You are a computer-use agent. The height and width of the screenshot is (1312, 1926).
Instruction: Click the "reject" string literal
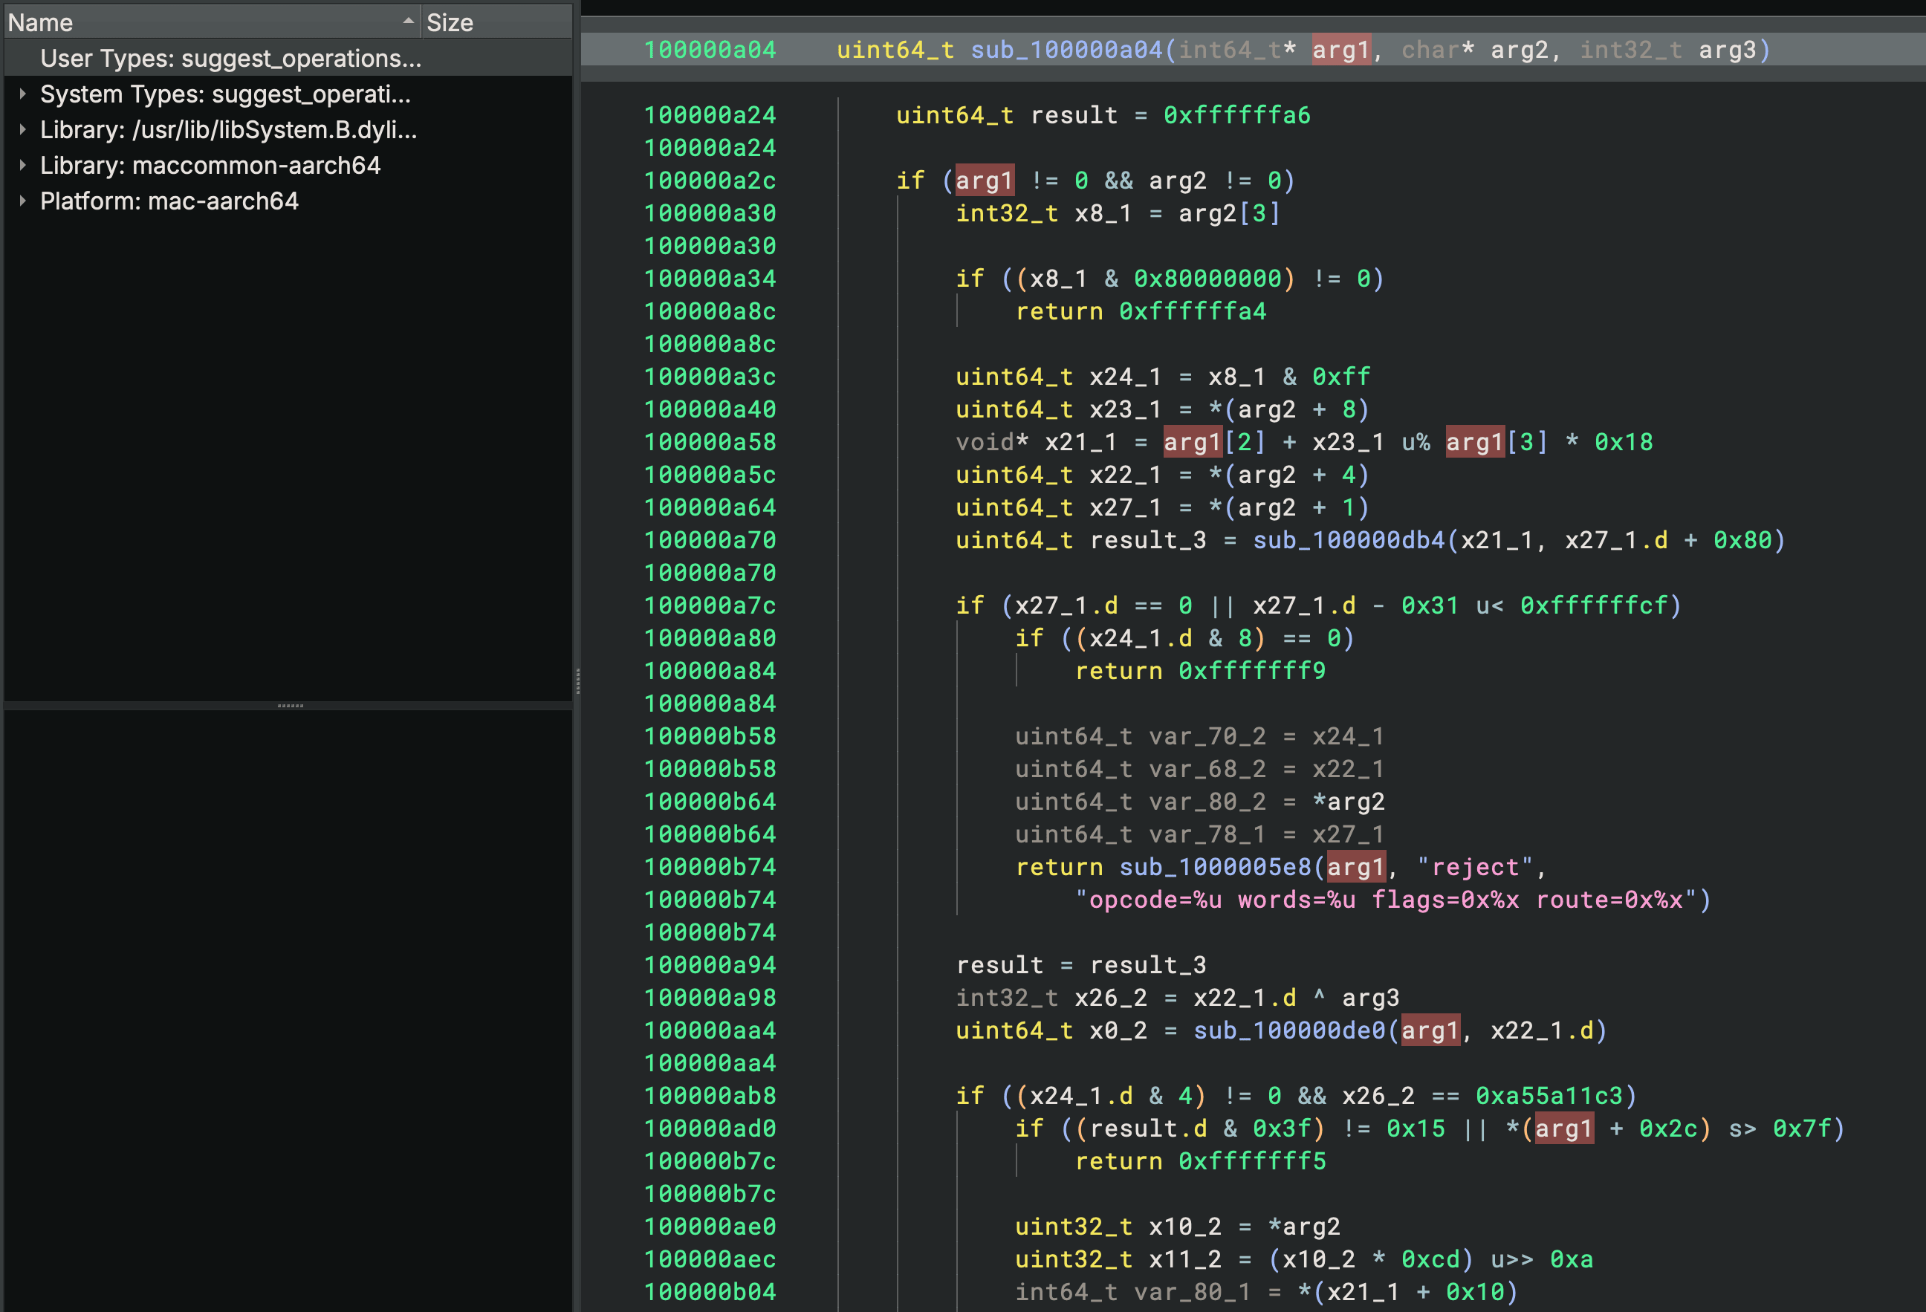[x=1475, y=867]
